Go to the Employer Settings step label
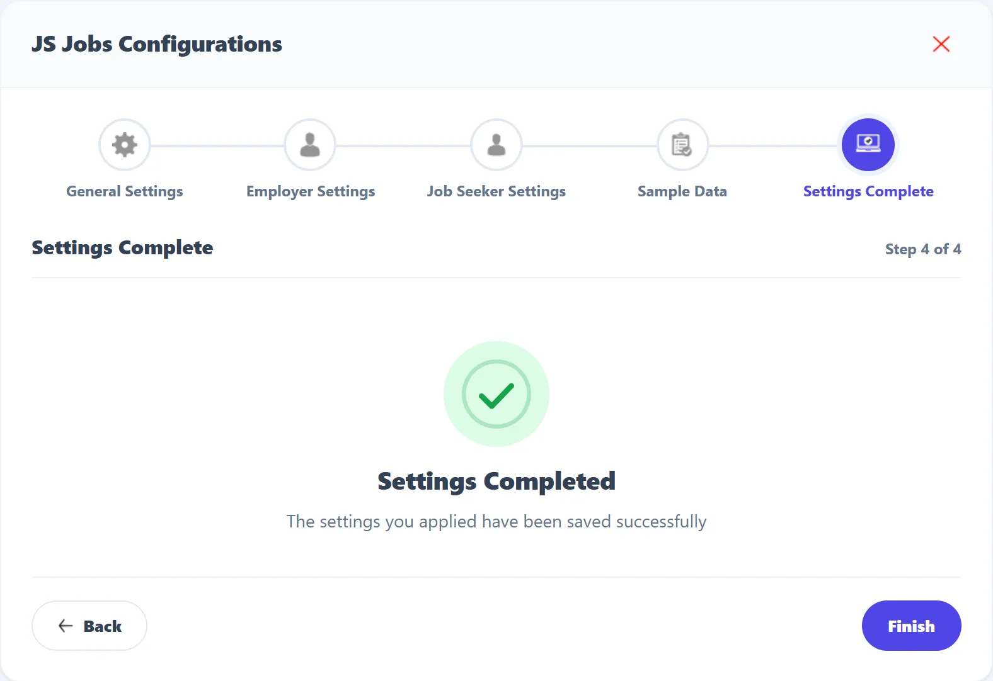This screenshot has height=681, width=993. (311, 191)
